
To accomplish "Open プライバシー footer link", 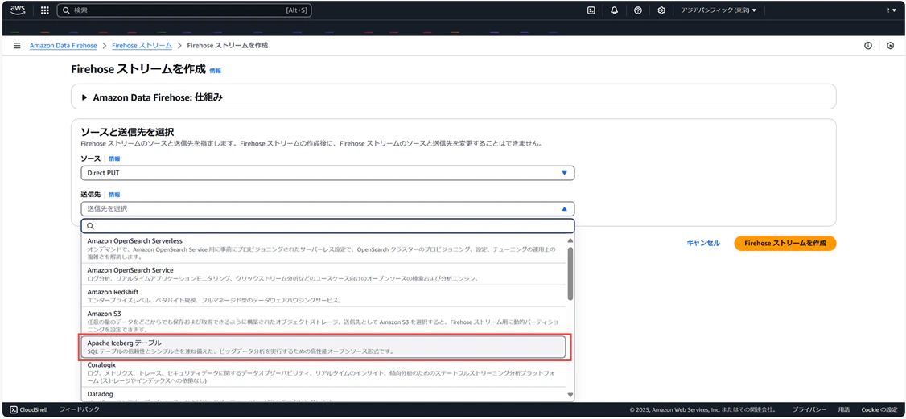I will (x=809, y=409).
